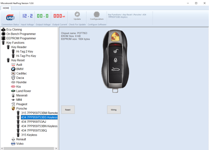Click the horizontal scrollbar right arrow
209x150 pixels.
[56, 149]
